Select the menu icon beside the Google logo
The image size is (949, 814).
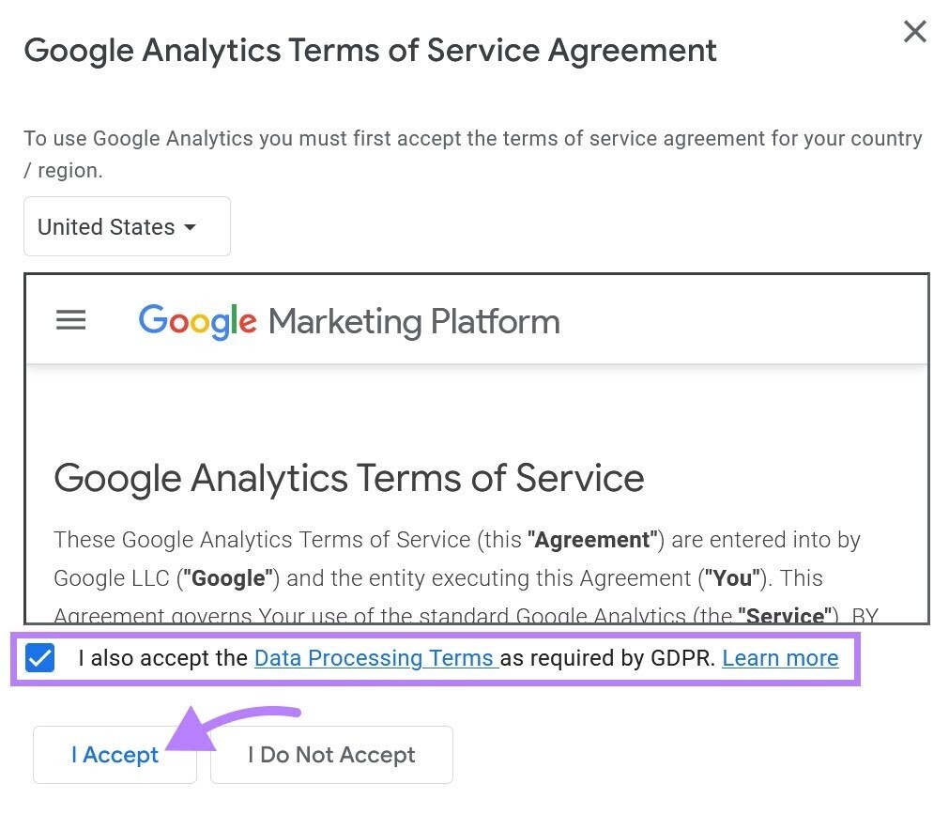click(70, 320)
